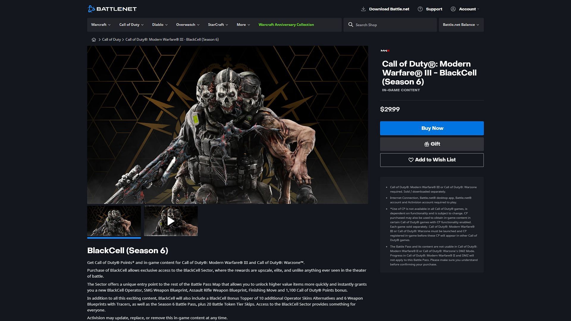
Task: Expand the Warcraft navigation dropdown
Action: point(101,24)
